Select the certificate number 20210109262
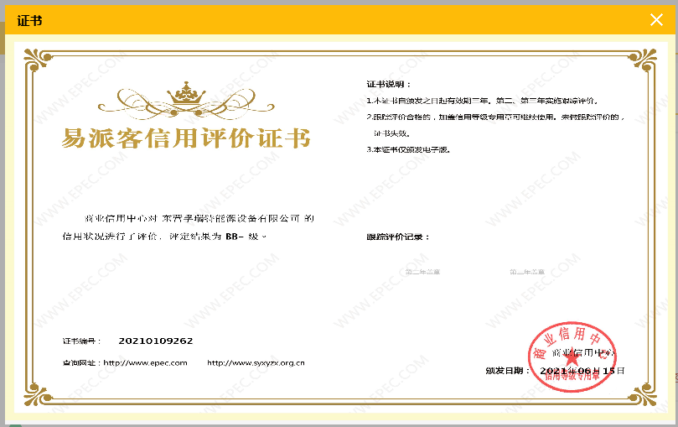678x427 pixels. pyautogui.click(x=156, y=341)
